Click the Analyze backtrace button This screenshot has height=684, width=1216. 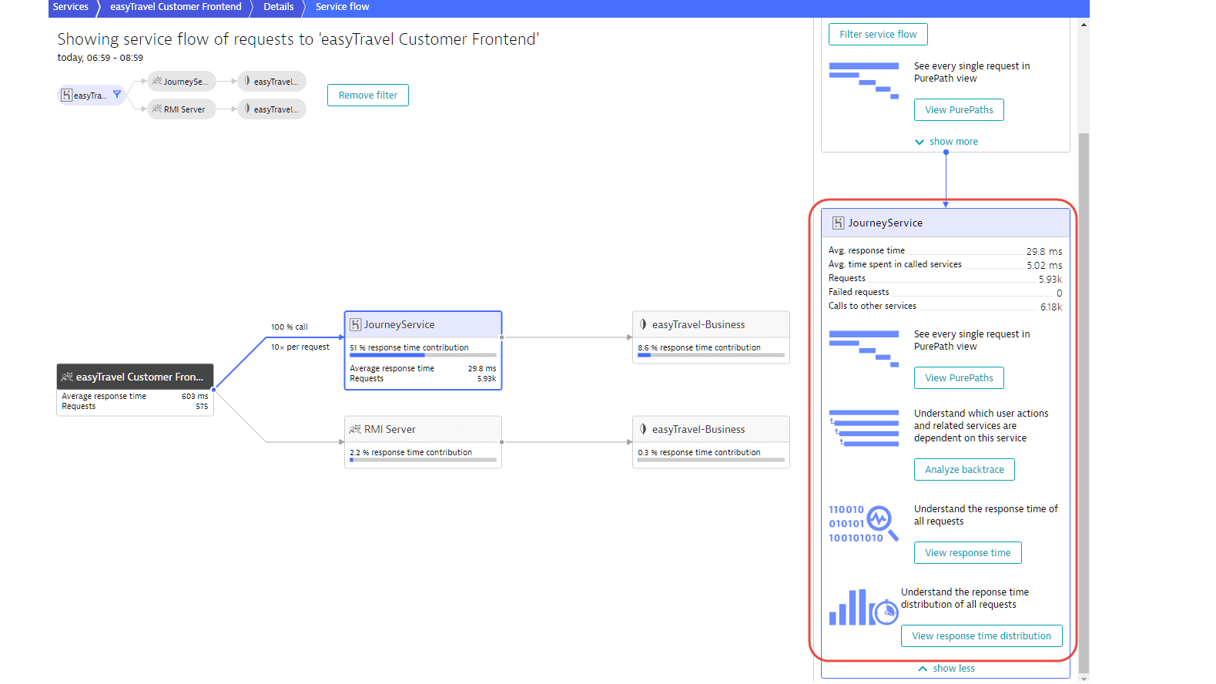[x=964, y=470]
